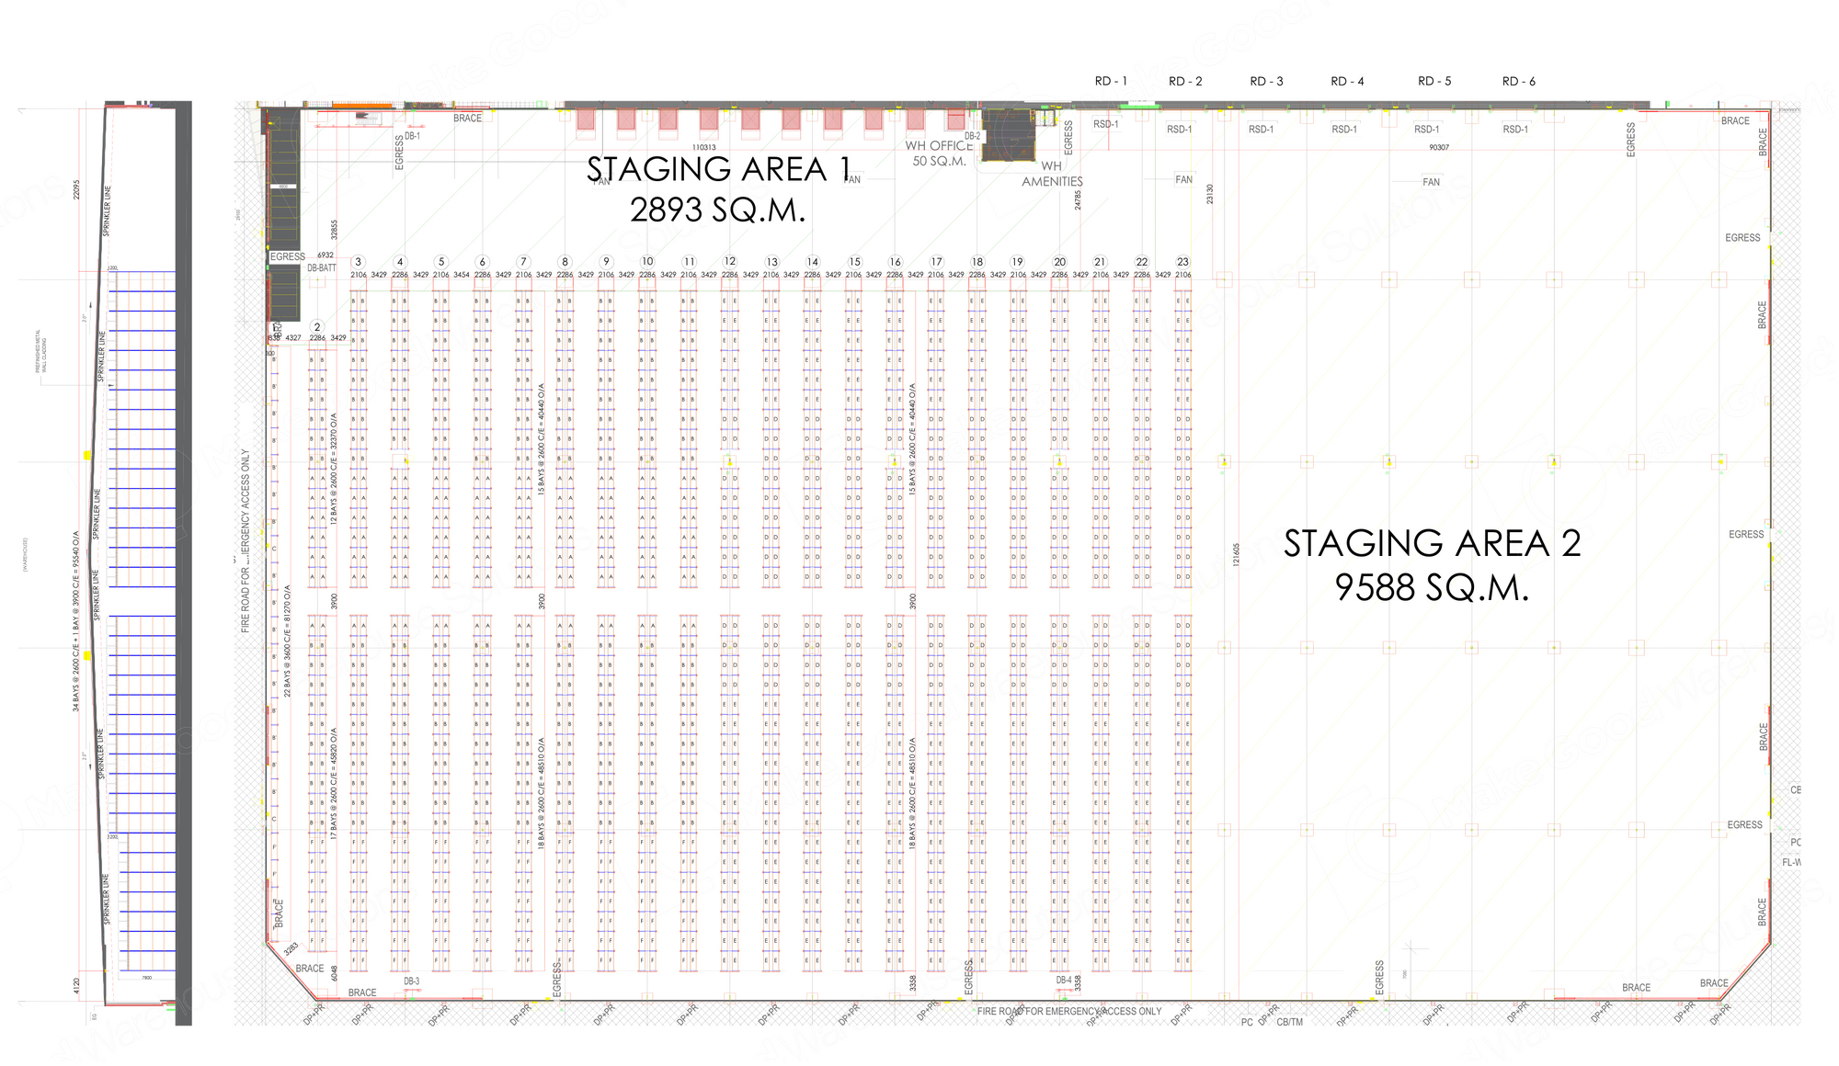1839x1066 pixels.
Task: Select the 110313 dimension text
Action: [703, 147]
